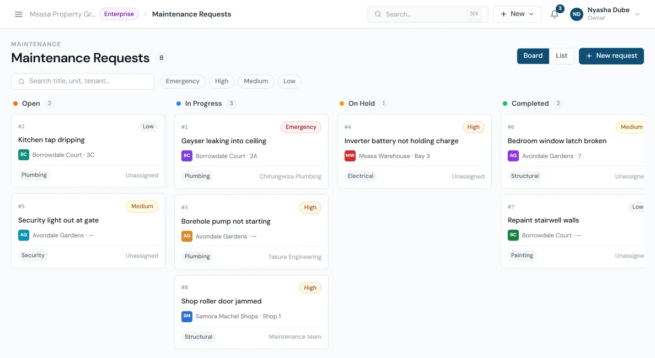Click the On Hold column header

362,104
